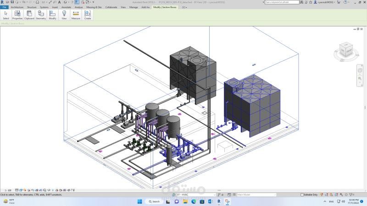Click the Open file icon in quick access toolbar

pyautogui.click(x=7, y=2)
